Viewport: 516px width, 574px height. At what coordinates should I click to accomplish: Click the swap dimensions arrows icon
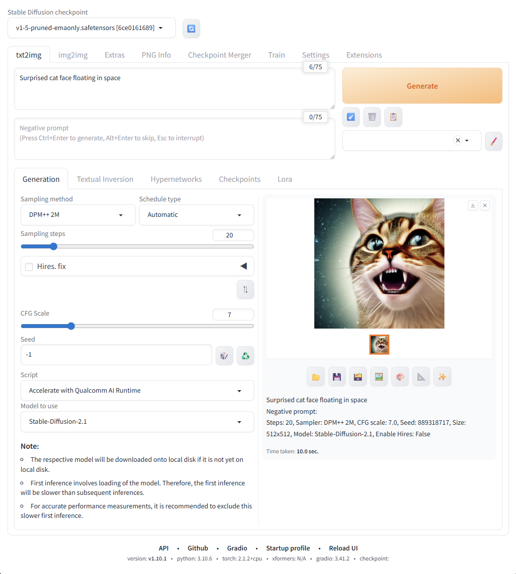245,290
